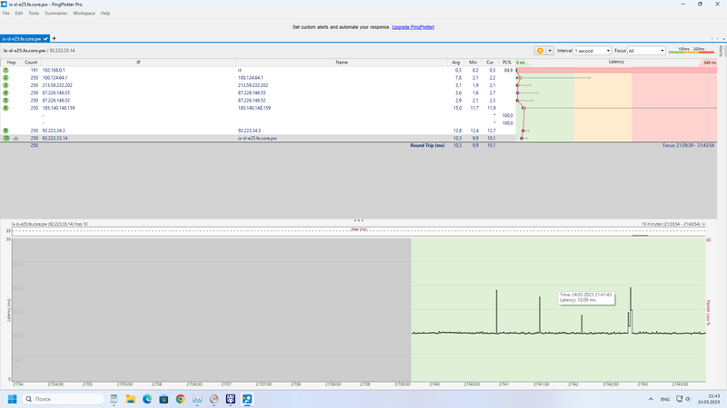Click the Focus 21:39:39 - 21:43:54 label

688,145
